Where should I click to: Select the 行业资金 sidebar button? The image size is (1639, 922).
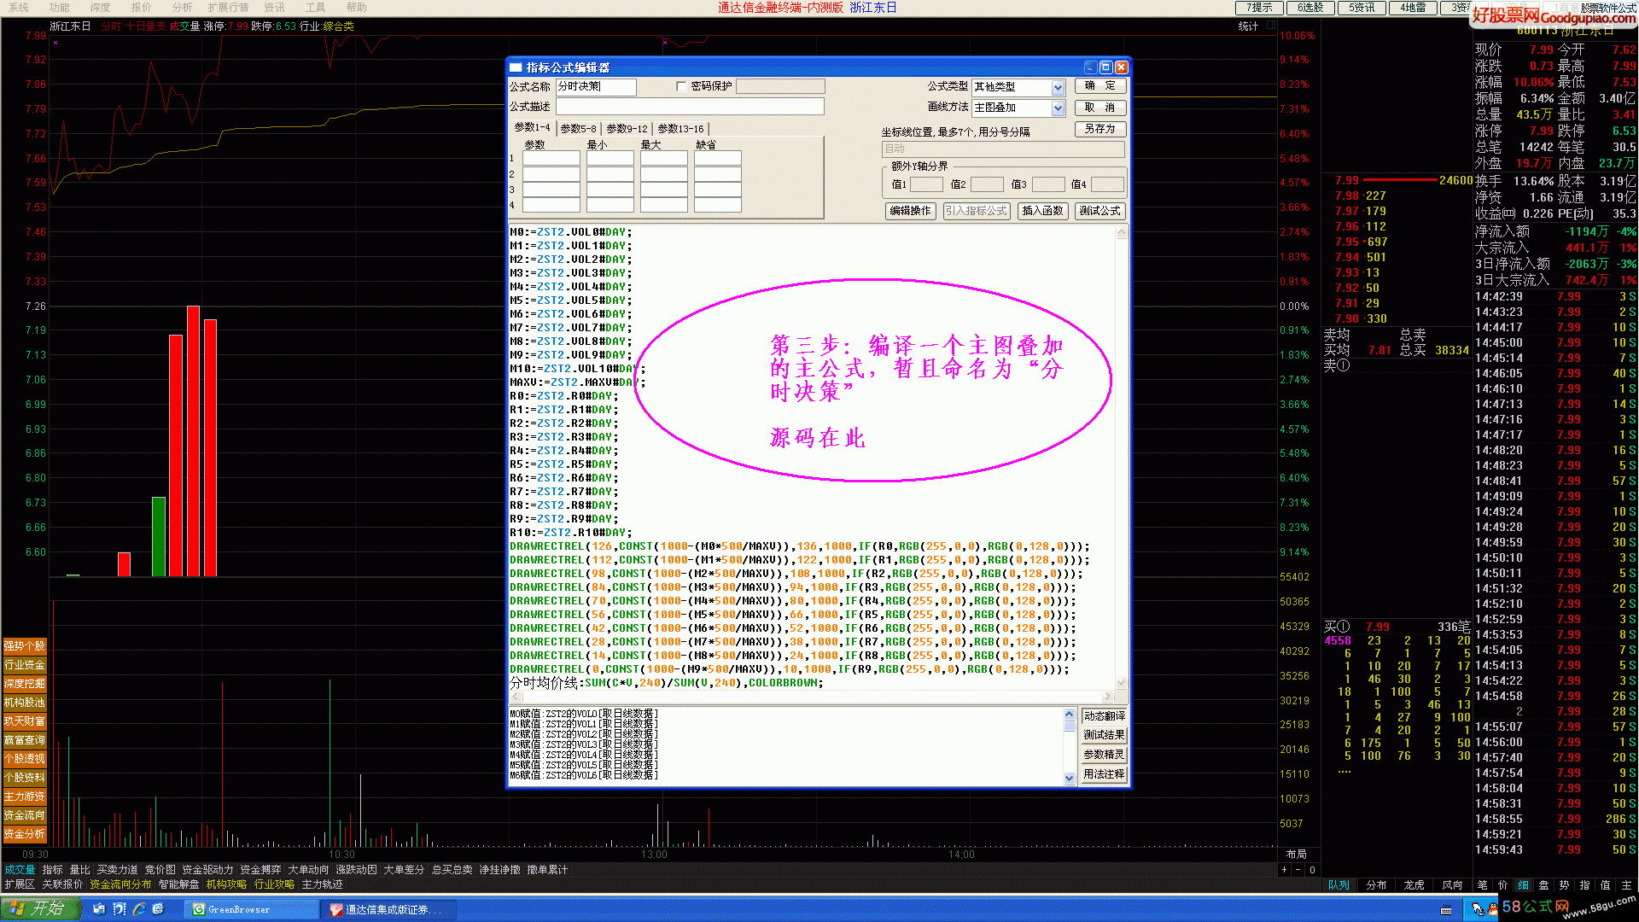click(25, 665)
